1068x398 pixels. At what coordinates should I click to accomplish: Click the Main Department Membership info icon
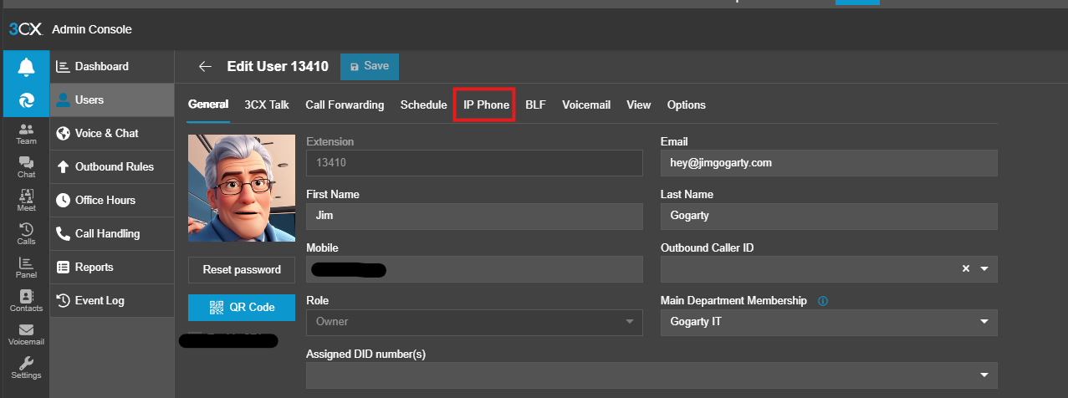[823, 301]
